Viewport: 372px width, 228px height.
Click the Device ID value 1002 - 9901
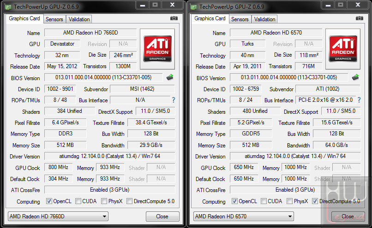(60, 89)
